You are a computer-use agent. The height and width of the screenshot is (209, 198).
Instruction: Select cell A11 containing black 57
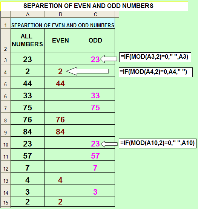coord(28,155)
